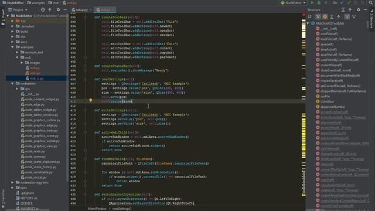Show Git history clock icon

click(356, 3)
